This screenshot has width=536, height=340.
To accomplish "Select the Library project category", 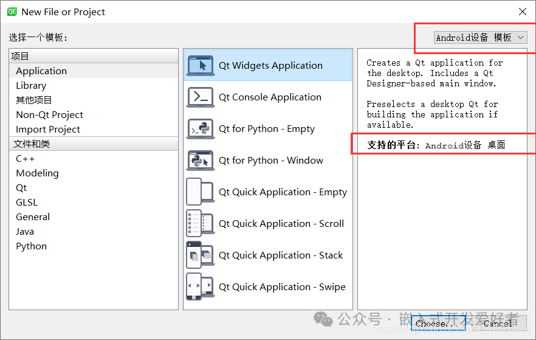I will click(94, 86).
